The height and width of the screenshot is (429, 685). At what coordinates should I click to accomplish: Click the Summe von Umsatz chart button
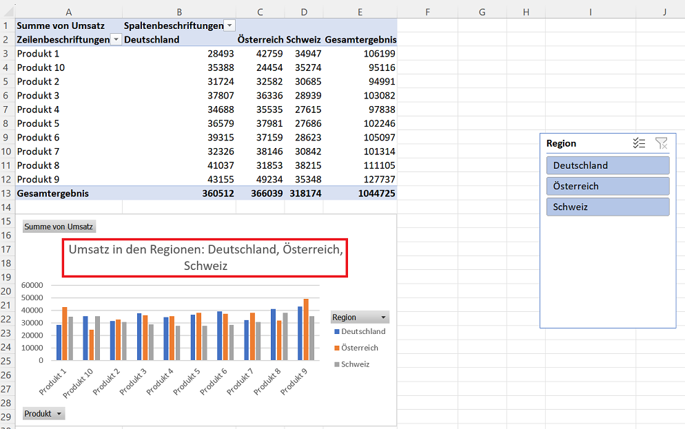click(x=59, y=227)
